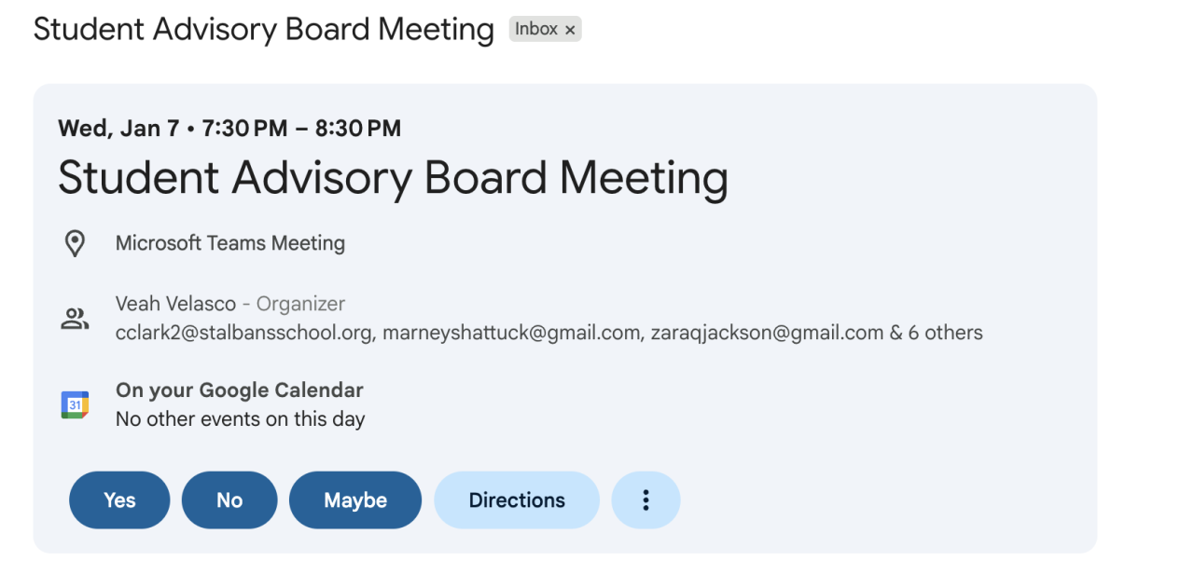
Task: Click the guests people icon
Action: 75,319
